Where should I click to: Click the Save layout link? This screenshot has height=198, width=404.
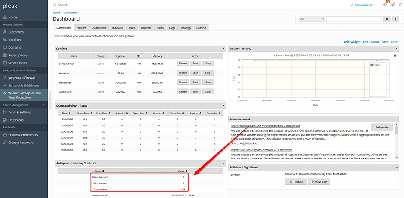click(385, 42)
